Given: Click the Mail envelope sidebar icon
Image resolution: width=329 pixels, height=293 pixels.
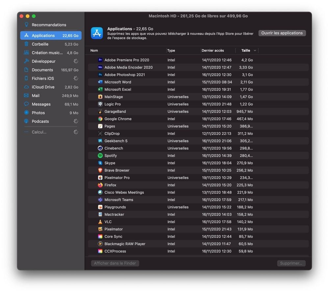Looking at the screenshot, I should tap(26, 95).
